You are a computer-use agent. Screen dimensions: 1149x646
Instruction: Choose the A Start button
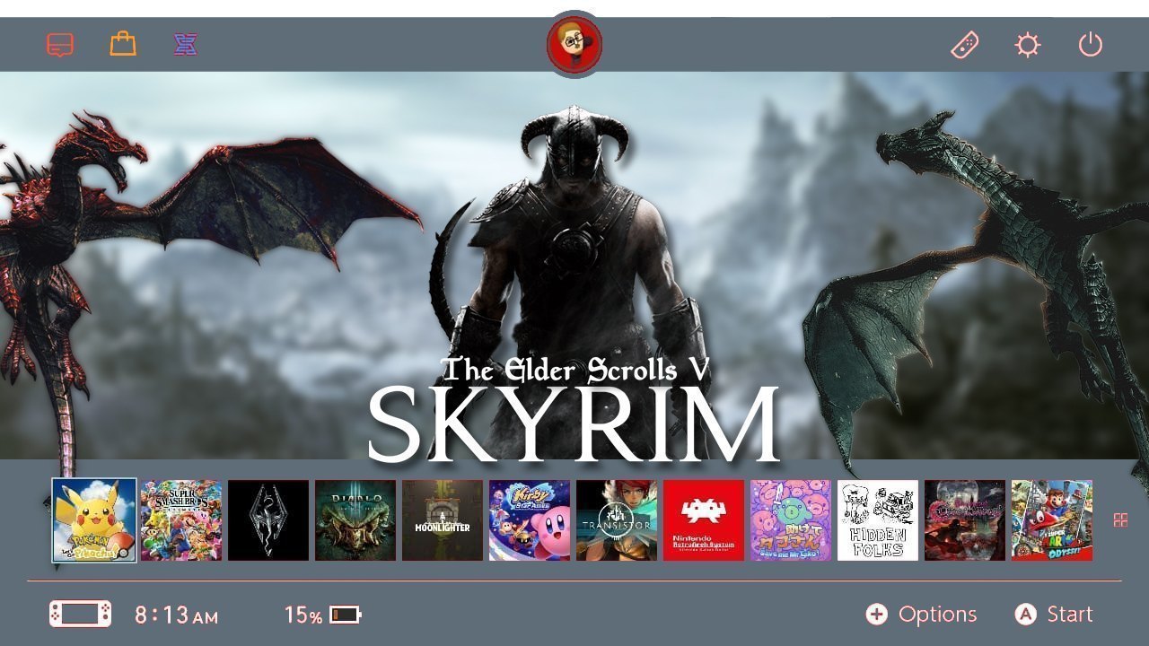coord(1054,614)
